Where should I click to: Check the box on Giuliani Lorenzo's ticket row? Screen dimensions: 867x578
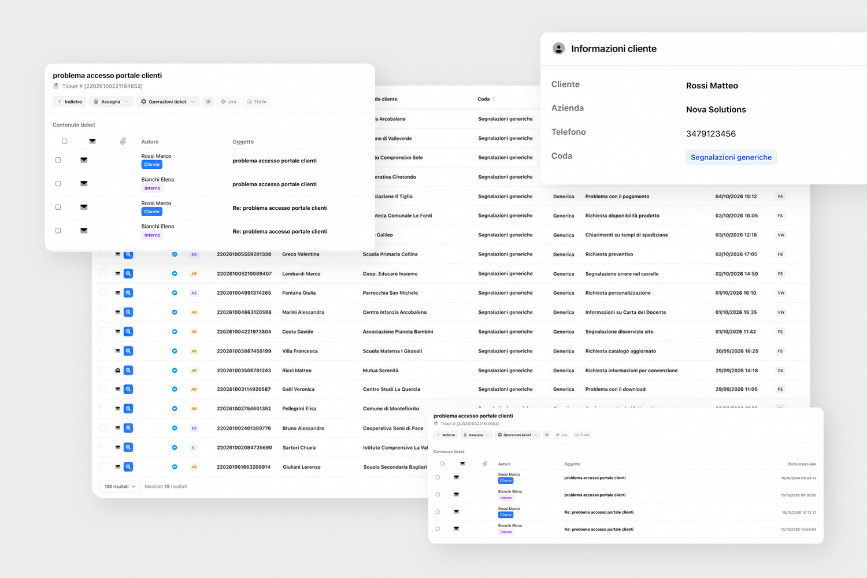click(103, 466)
